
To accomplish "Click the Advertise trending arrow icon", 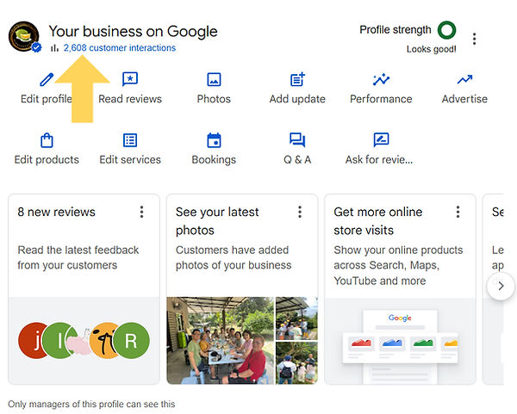I will pyautogui.click(x=464, y=79).
